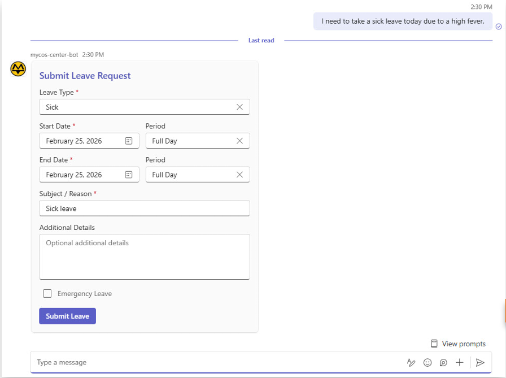Click the Submit Leave button
The width and height of the screenshot is (506, 378).
click(x=67, y=316)
